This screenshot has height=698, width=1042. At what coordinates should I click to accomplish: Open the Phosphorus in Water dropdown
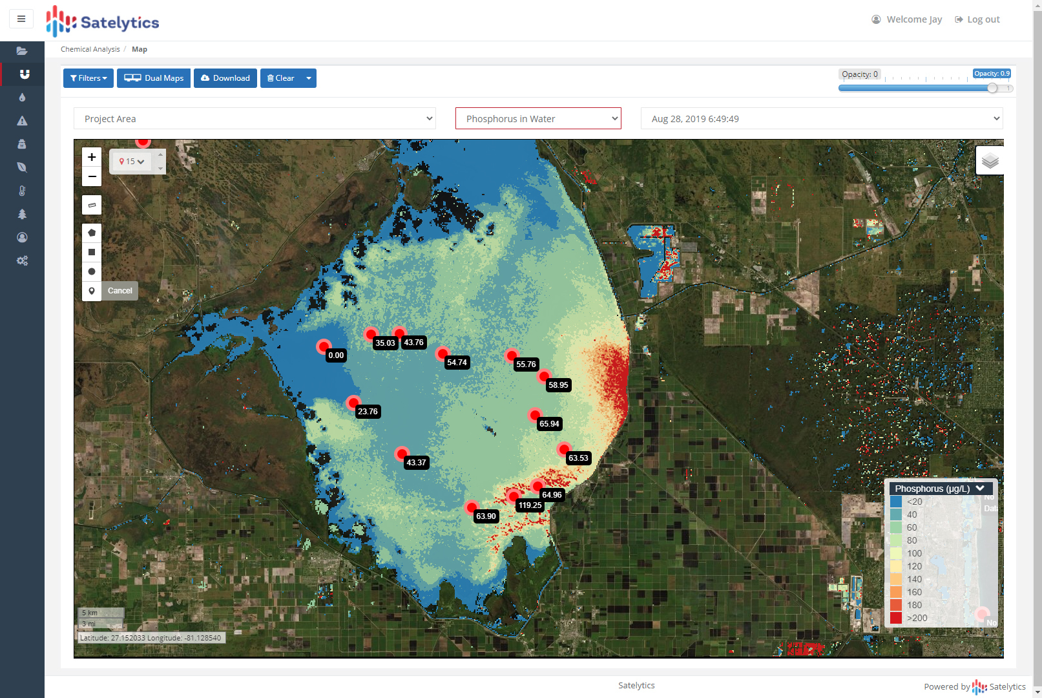tap(538, 119)
